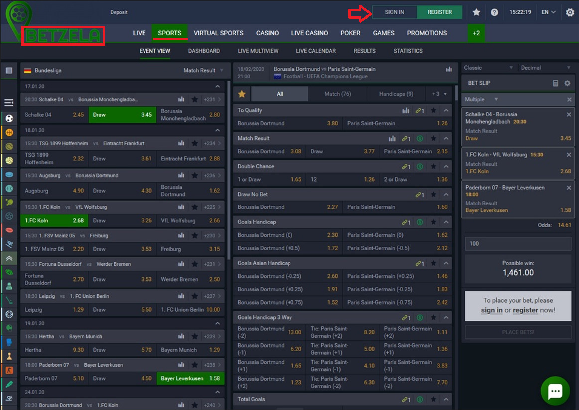
Task: Click the REGISTER button
Action: (439, 12)
